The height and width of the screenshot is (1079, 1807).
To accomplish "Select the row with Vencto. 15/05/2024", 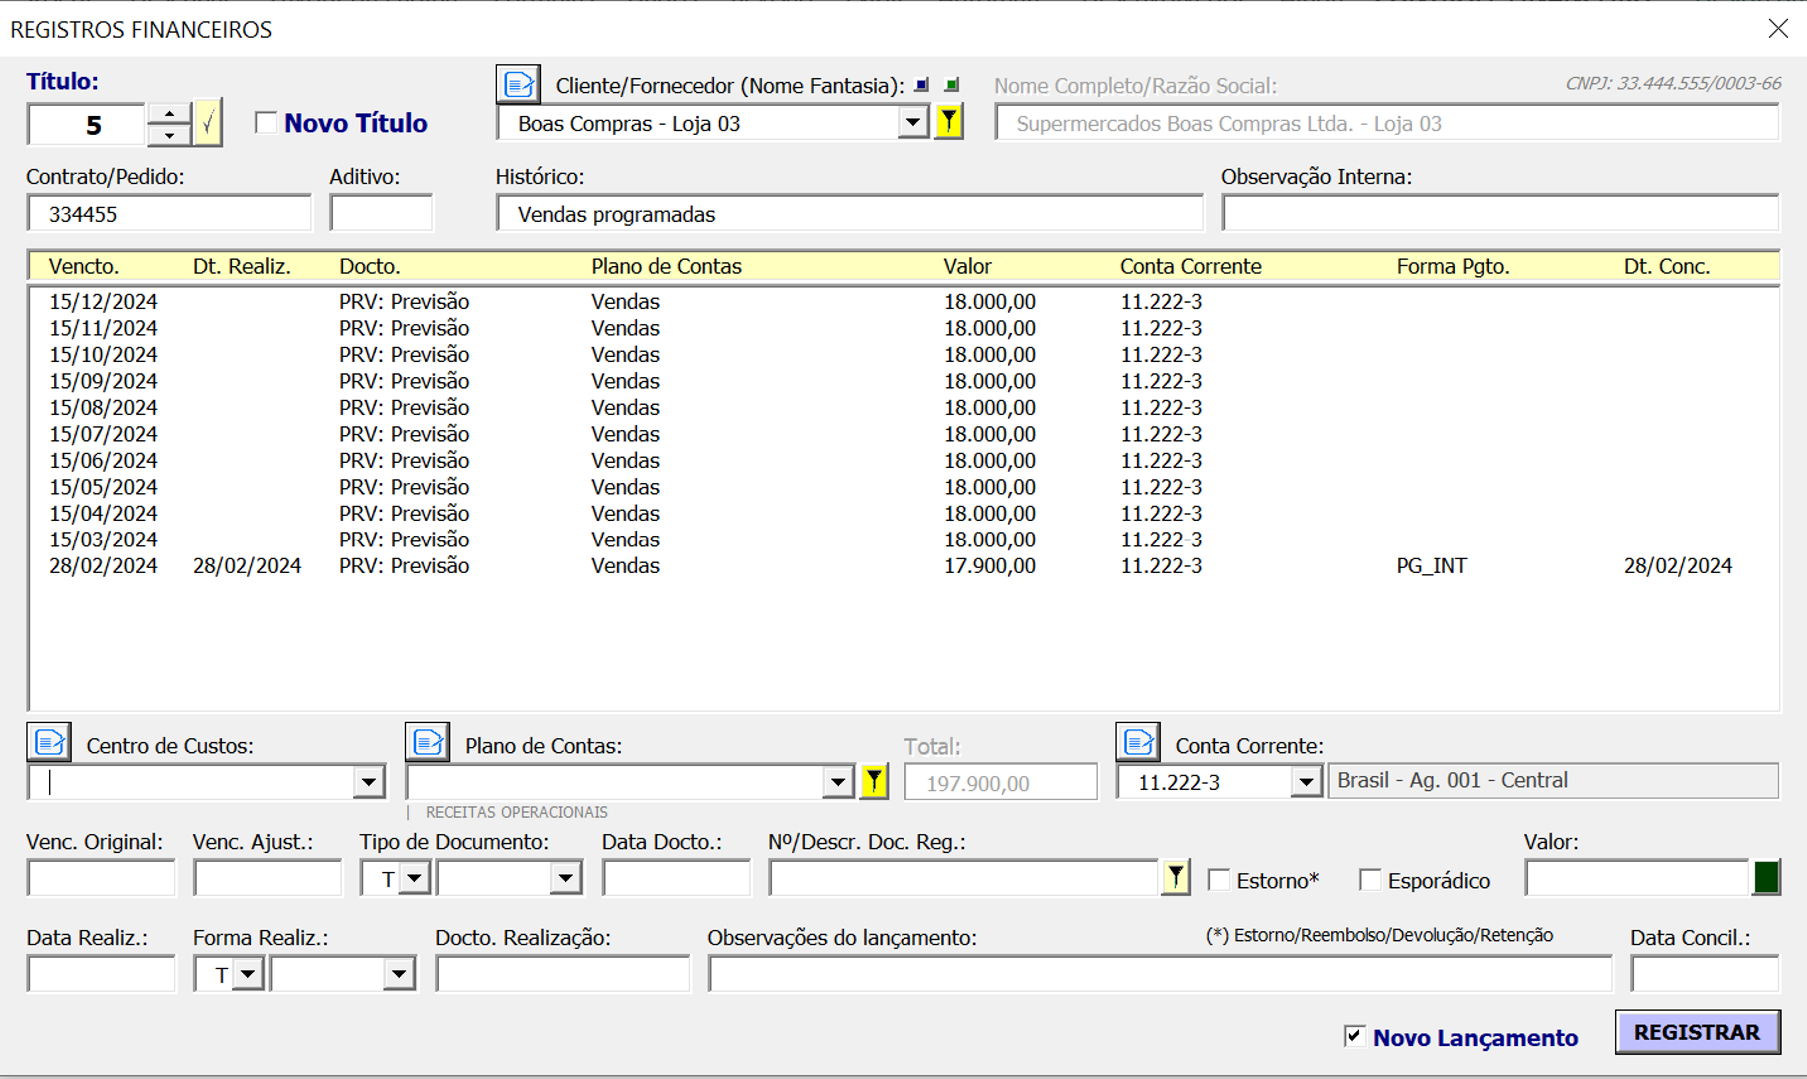I will click(x=903, y=487).
